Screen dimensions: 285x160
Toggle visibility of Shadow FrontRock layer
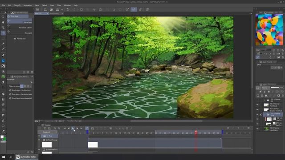(x=257, y=110)
